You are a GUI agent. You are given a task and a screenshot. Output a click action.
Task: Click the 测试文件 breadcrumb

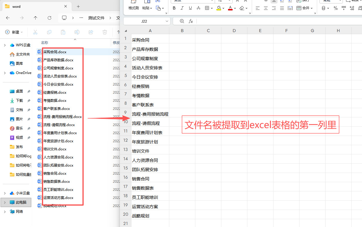[x=96, y=18]
